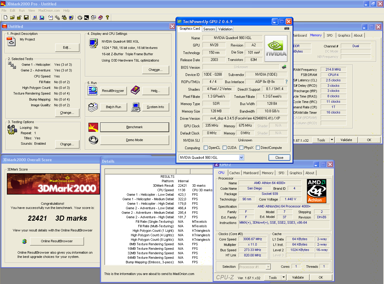384x284 pixels.
Task: Click the Bus Interface question mark icon
Action: [286, 82]
